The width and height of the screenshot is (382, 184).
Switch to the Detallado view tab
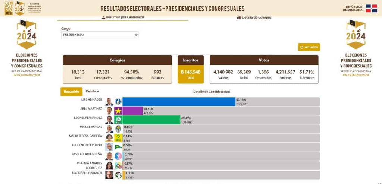93,91
